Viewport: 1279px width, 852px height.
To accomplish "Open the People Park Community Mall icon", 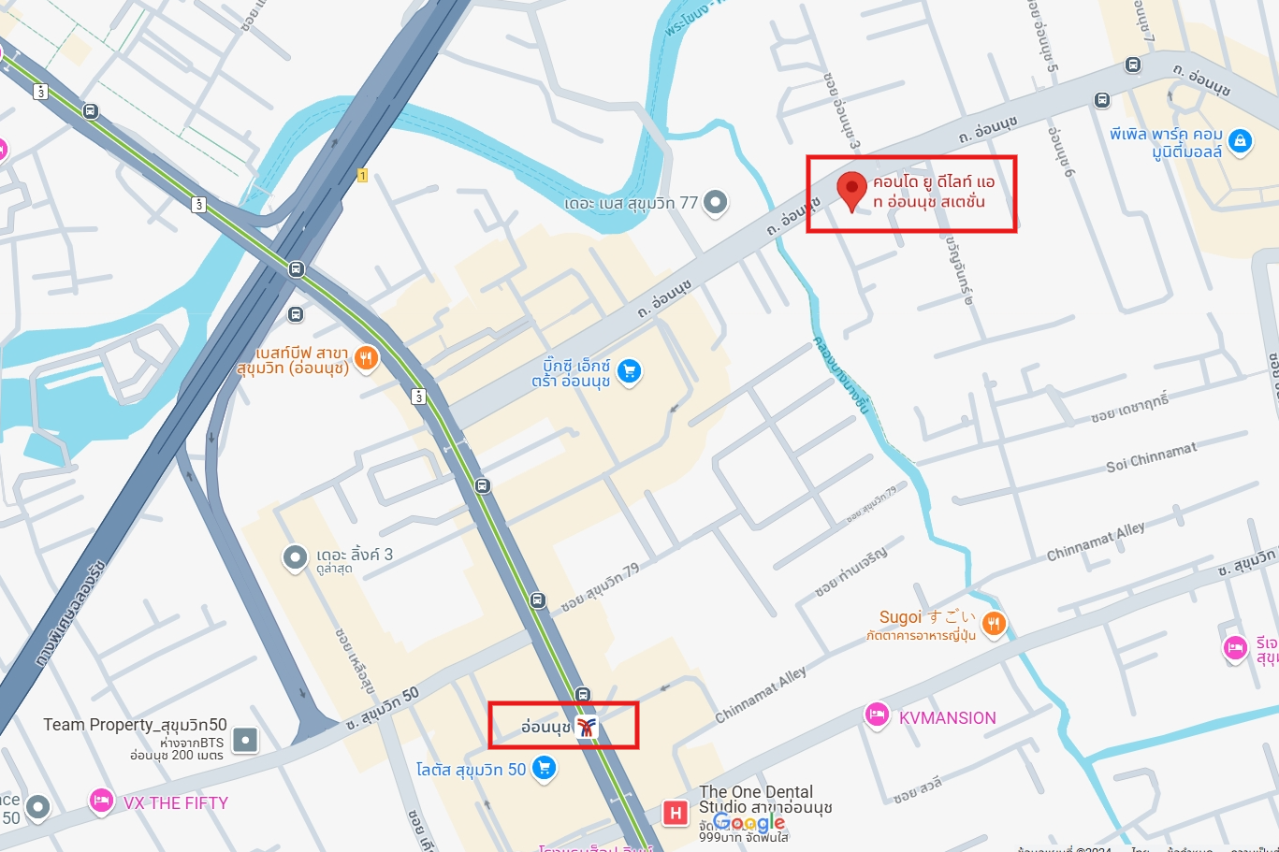I will [1240, 141].
